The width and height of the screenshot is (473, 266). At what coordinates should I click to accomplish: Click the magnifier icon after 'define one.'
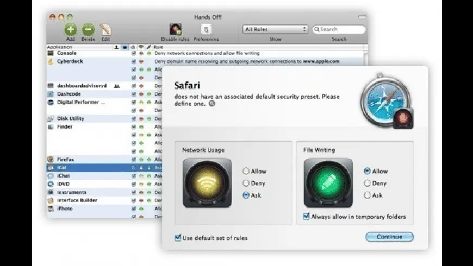pos(212,104)
